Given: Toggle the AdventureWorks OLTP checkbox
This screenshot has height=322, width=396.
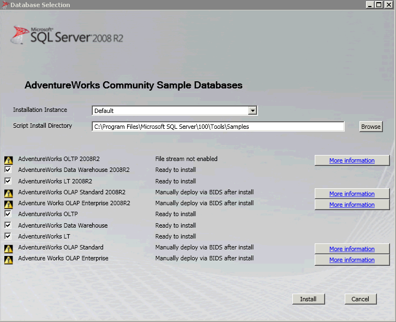Looking at the screenshot, I should [x=8, y=214].
